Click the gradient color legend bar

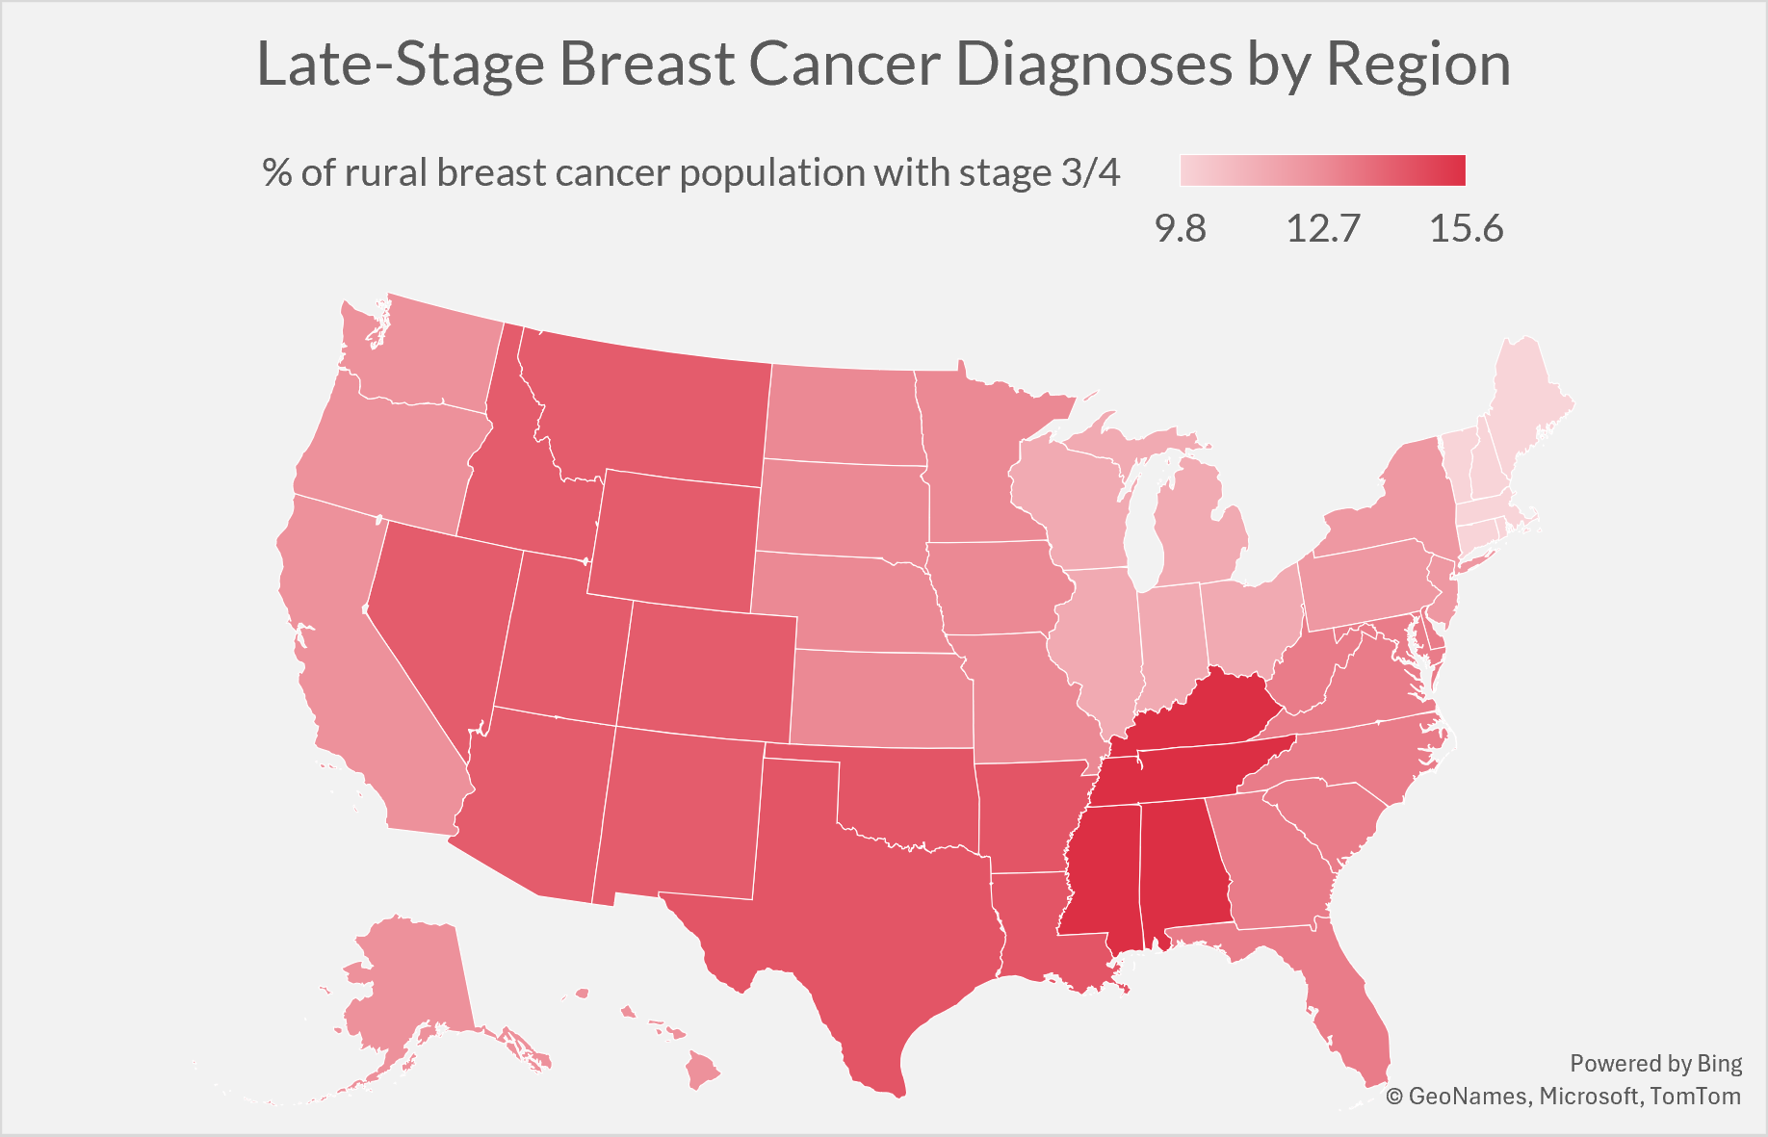click(1322, 170)
